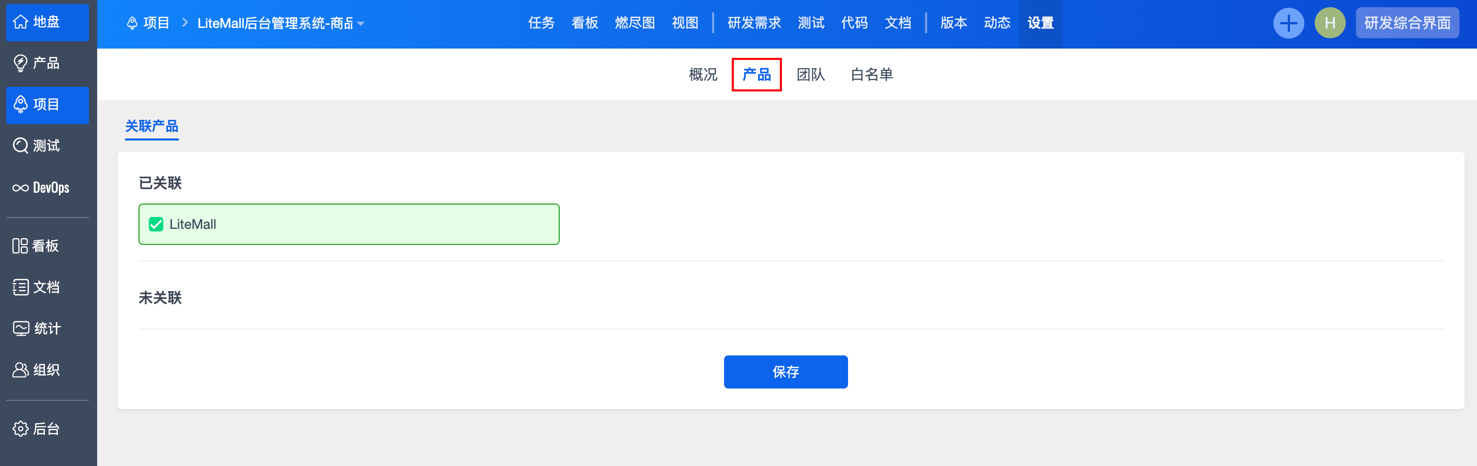This screenshot has width=1477, height=466.
Task: Open the 动态 menu
Action: pyautogui.click(x=997, y=23)
